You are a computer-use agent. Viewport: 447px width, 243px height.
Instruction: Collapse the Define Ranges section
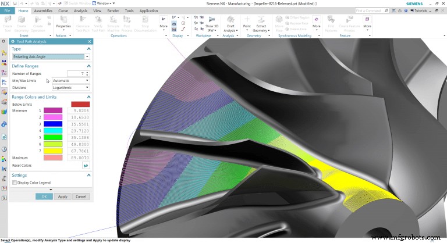(88, 66)
